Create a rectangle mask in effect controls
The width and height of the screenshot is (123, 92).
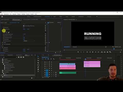pos(6,32)
